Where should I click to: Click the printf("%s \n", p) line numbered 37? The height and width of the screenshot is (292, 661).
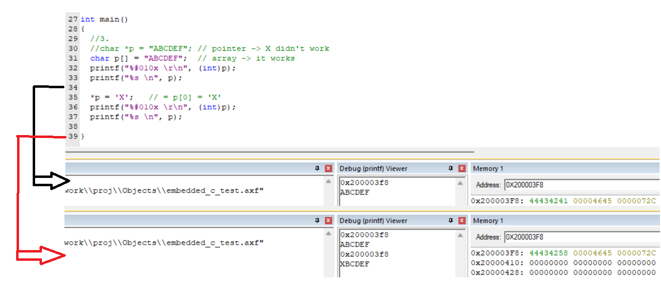(136, 117)
